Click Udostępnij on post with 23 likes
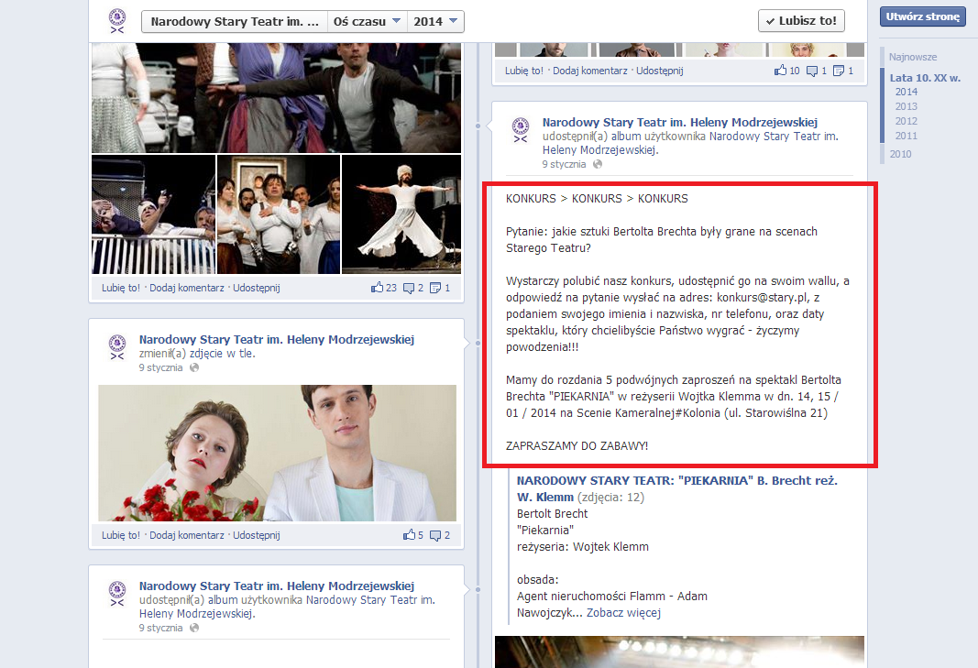The height and width of the screenshot is (668, 978). (x=257, y=288)
